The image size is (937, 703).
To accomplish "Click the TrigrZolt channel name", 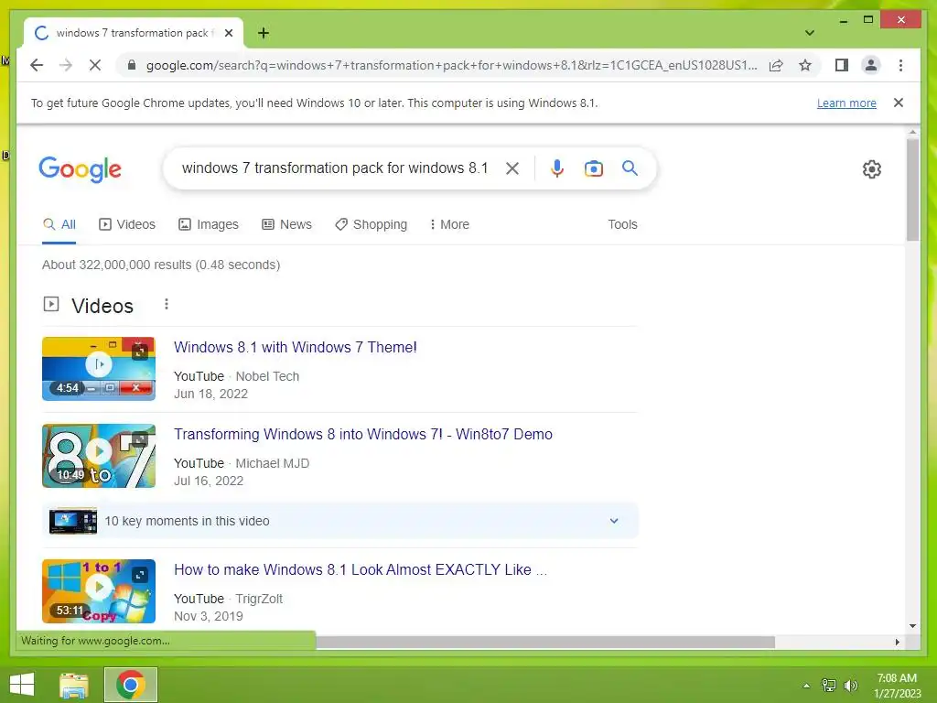I will coord(259,599).
